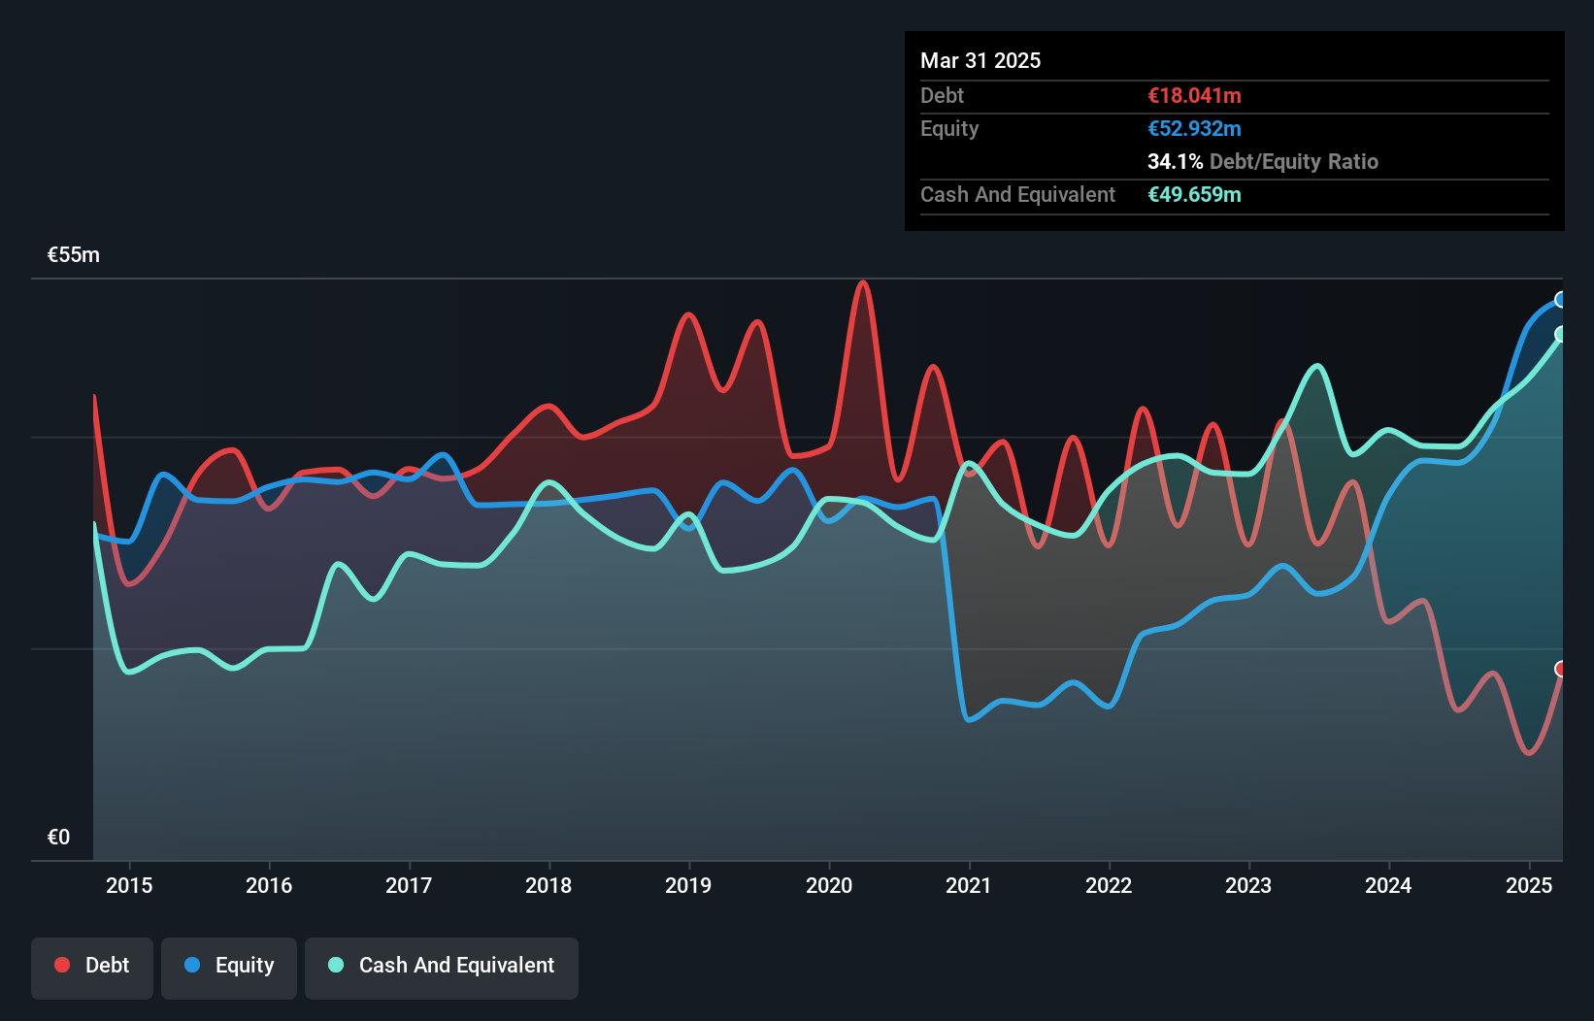Image resolution: width=1594 pixels, height=1021 pixels.
Task: Click the €0 y-axis label
Action: click(x=59, y=837)
